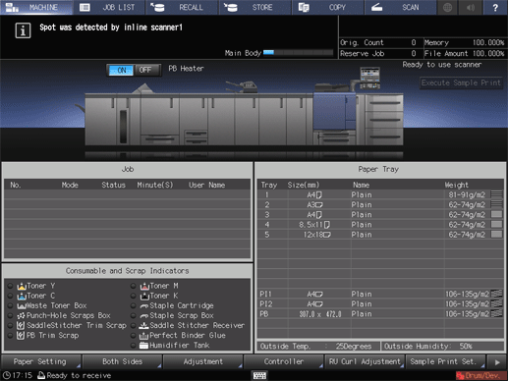The image size is (508, 381).
Task: Click the Outside Humidity 50% field
Action: tap(442, 347)
